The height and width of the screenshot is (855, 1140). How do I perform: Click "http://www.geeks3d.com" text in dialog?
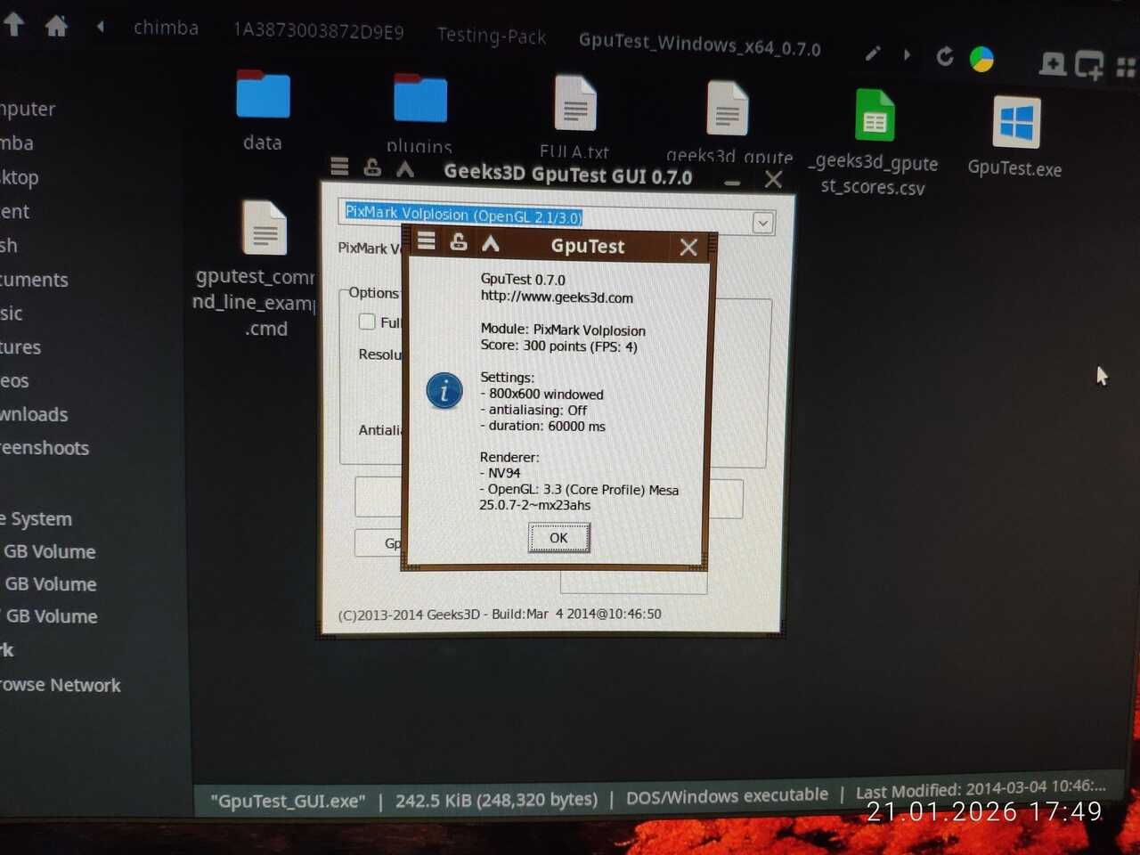click(x=557, y=297)
